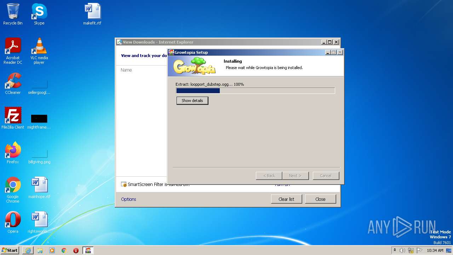453x255 pixels.
Task: Select the Acrobat Reader DC shortcut
Action: pyautogui.click(x=13, y=51)
